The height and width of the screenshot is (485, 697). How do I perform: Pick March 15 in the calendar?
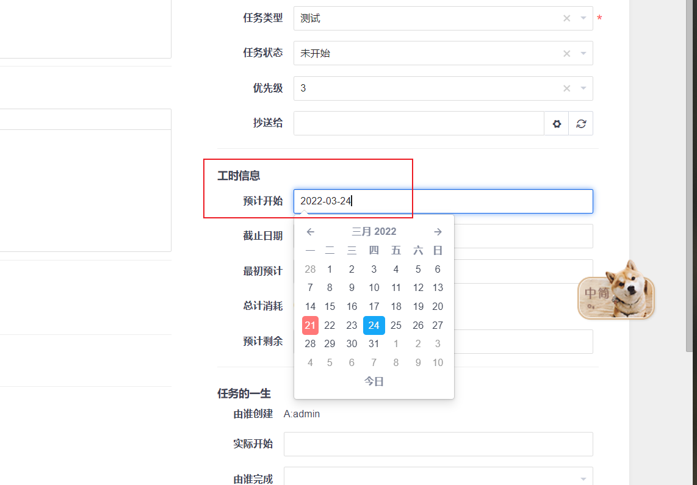330,306
